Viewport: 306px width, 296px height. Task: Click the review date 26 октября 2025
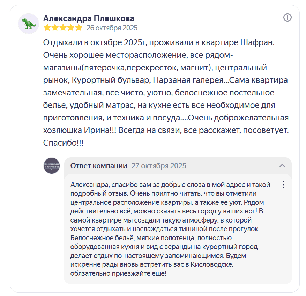112,28
